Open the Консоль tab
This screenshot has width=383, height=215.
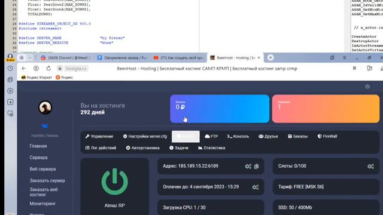[238, 137]
